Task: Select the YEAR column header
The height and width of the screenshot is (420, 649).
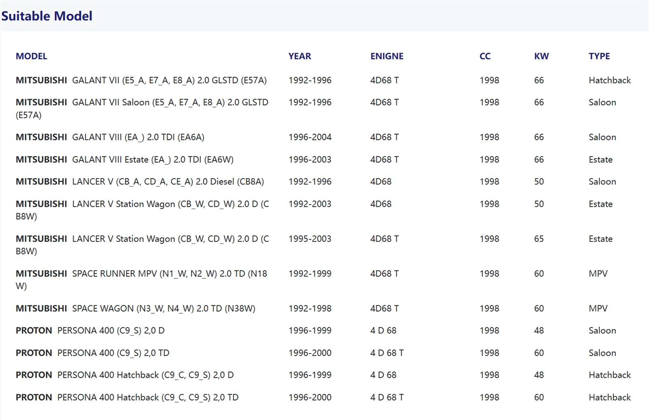Action: point(299,56)
